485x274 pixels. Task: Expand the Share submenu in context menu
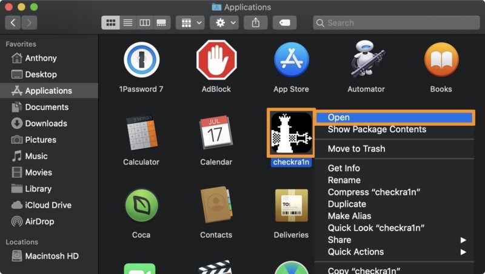click(339, 240)
